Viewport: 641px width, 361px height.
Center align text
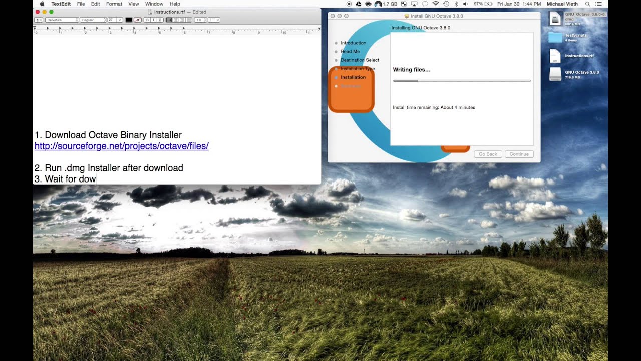[175, 20]
